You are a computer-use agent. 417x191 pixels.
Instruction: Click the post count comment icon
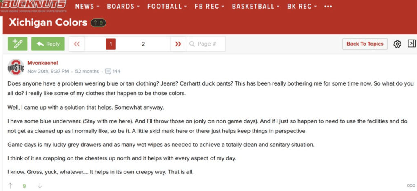108,71
